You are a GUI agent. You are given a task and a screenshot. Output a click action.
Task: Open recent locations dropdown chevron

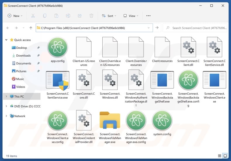coord(23,28)
